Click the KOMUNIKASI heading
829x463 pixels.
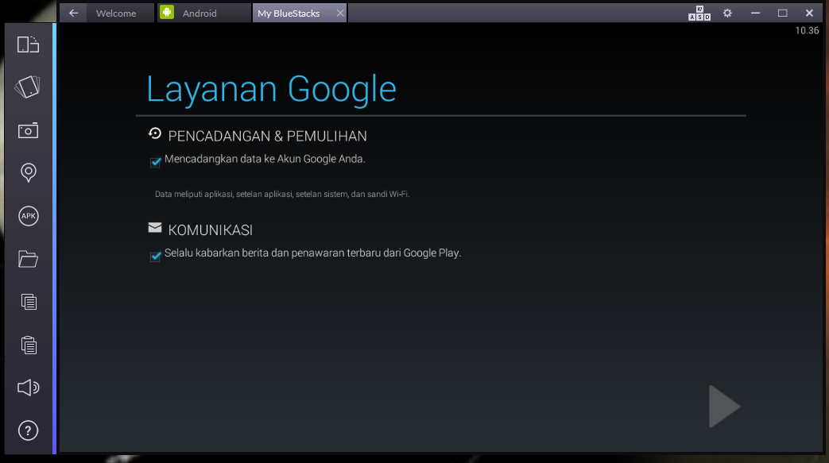[210, 230]
